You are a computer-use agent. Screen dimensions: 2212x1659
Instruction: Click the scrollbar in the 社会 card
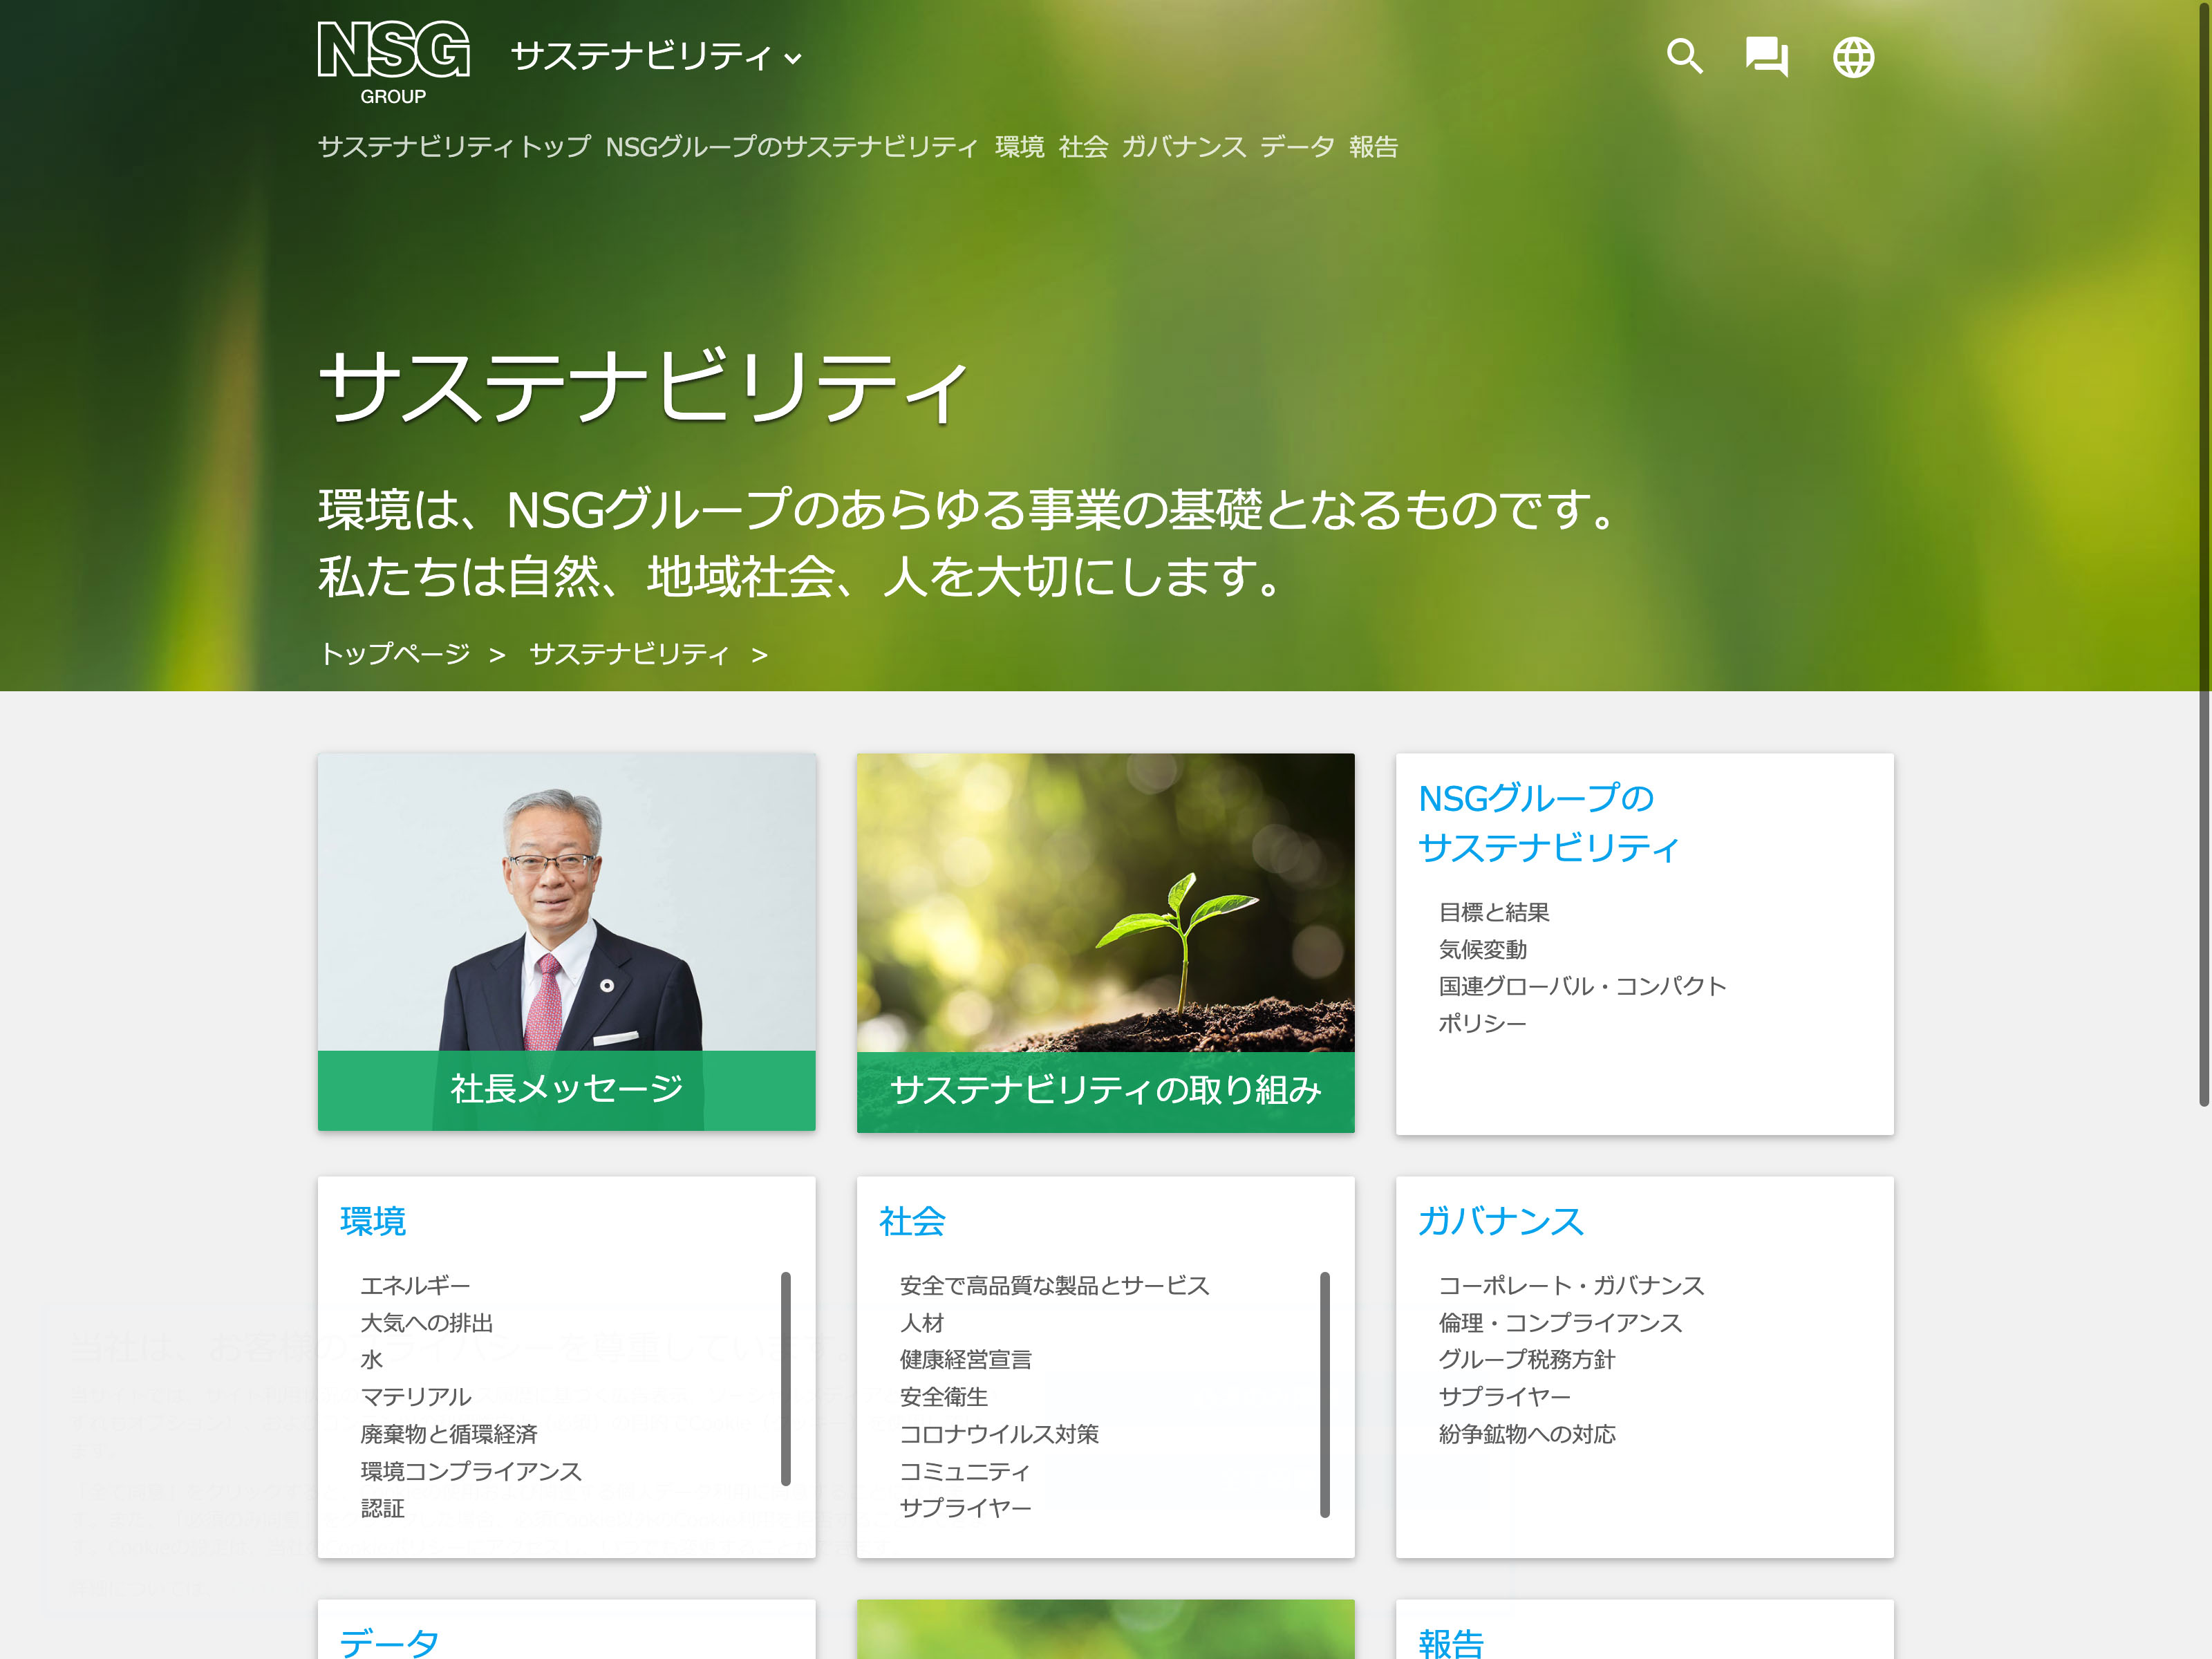click(x=1324, y=1394)
